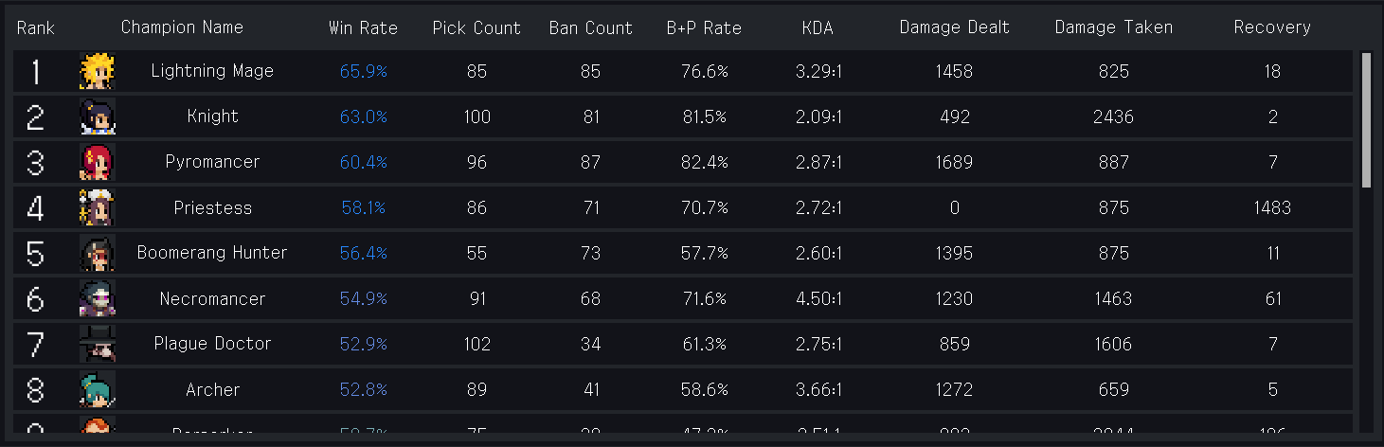Click the Knight champion portrait icon
1384x447 pixels.
click(x=97, y=116)
